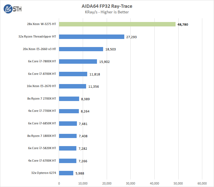Click the x-axis label 10,000
The width and height of the screenshot is (214, 187).
pyautogui.click(x=83, y=183)
